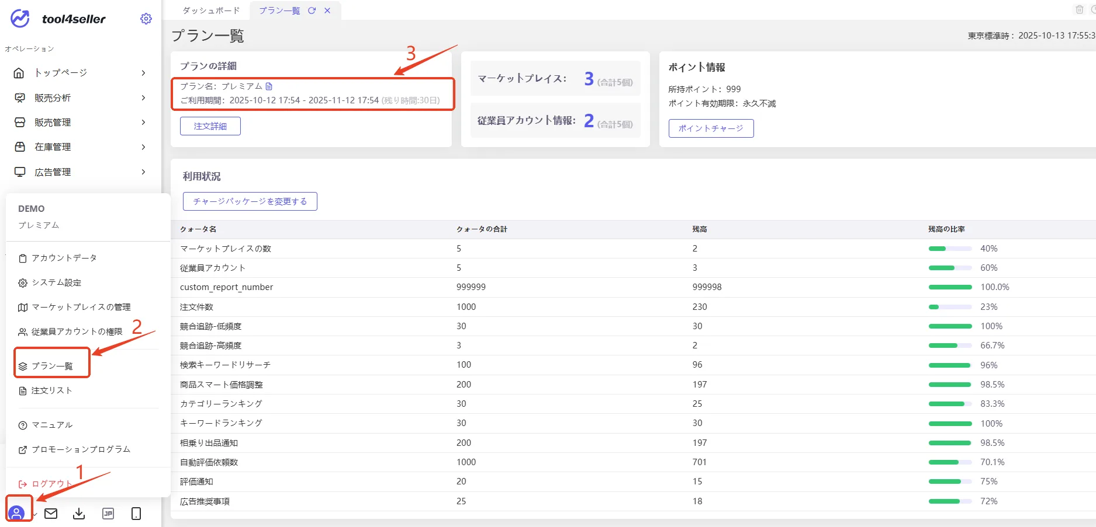Click the 999998 balance value
Viewport: 1096px width, 527px height.
click(707, 287)
